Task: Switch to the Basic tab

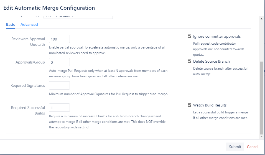Action: [x=11, y=24]
